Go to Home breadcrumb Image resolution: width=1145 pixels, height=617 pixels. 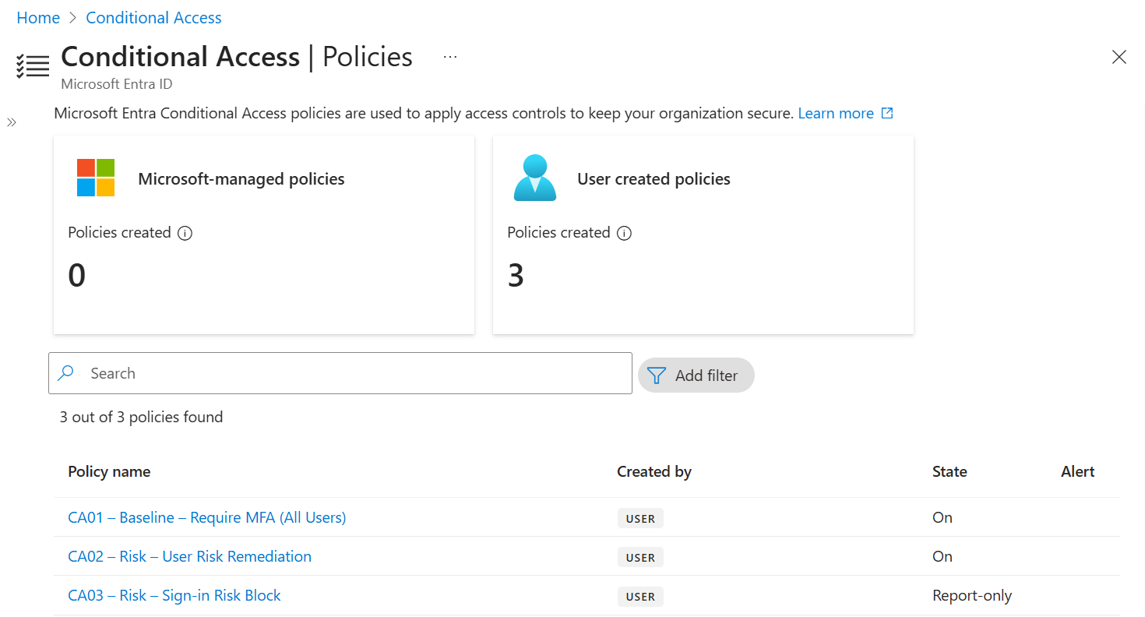(x=38, y=17)
